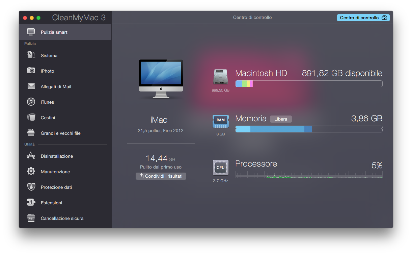Click the 5% processor load value
412x255 pixels.
377,165
